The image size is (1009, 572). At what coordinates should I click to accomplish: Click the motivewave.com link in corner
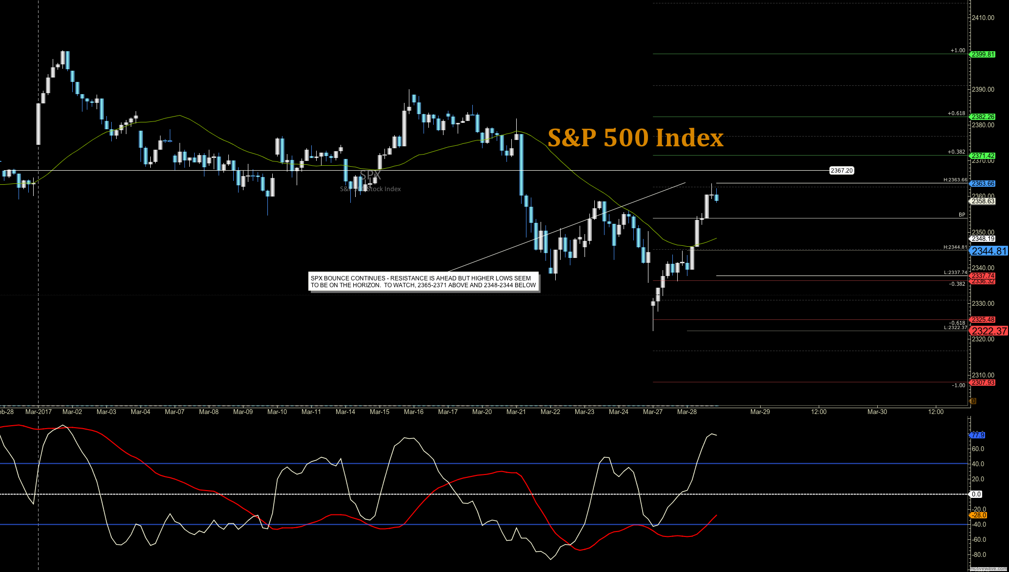click(989, 569)
